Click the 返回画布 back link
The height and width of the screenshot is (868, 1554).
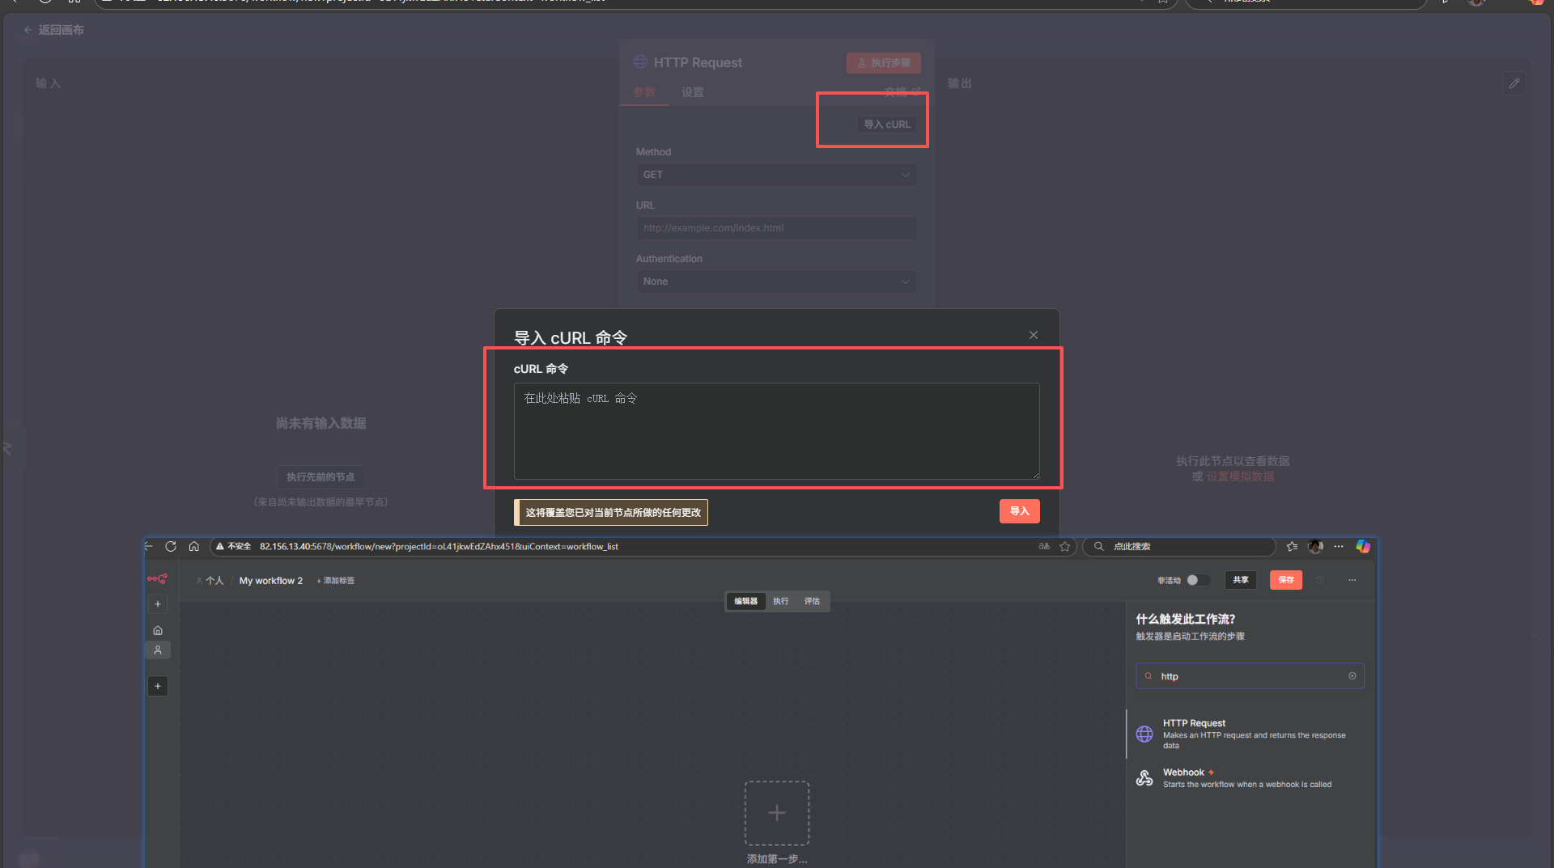(x=54, y=30)
